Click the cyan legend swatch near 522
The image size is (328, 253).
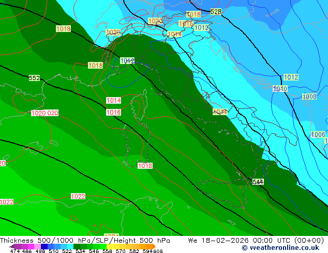pos(70,246)
